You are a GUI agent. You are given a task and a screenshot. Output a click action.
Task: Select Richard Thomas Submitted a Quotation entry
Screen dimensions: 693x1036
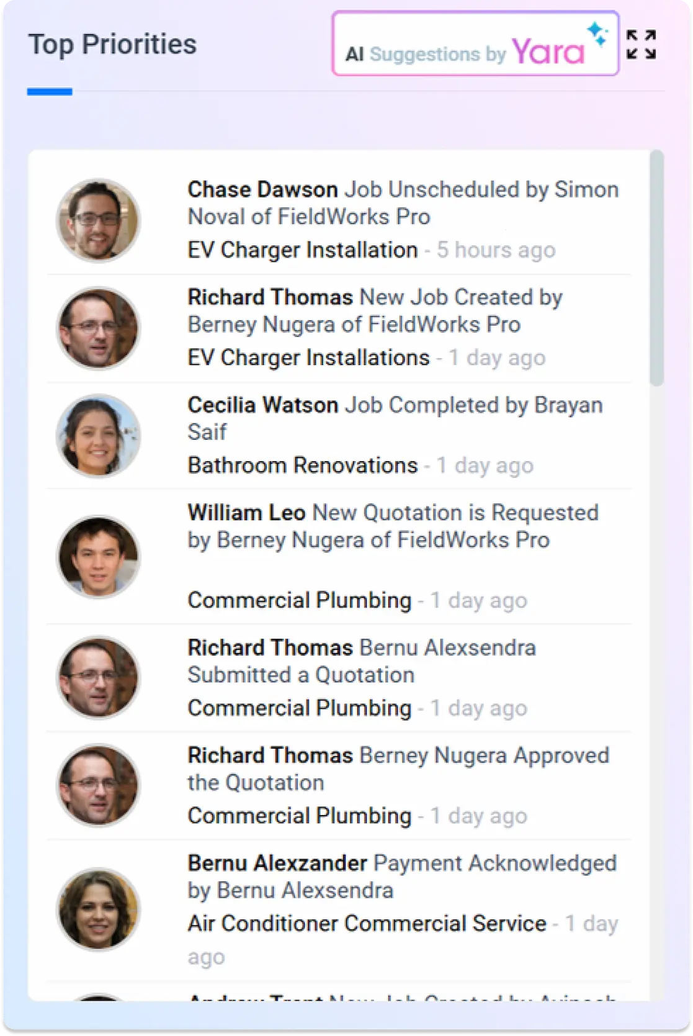pos(339,678)
